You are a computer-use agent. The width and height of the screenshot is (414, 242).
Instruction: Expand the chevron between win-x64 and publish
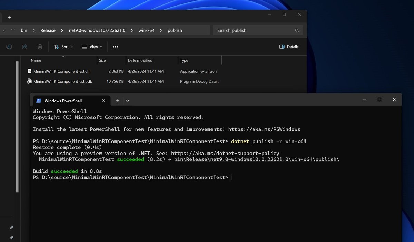point(161,30)
